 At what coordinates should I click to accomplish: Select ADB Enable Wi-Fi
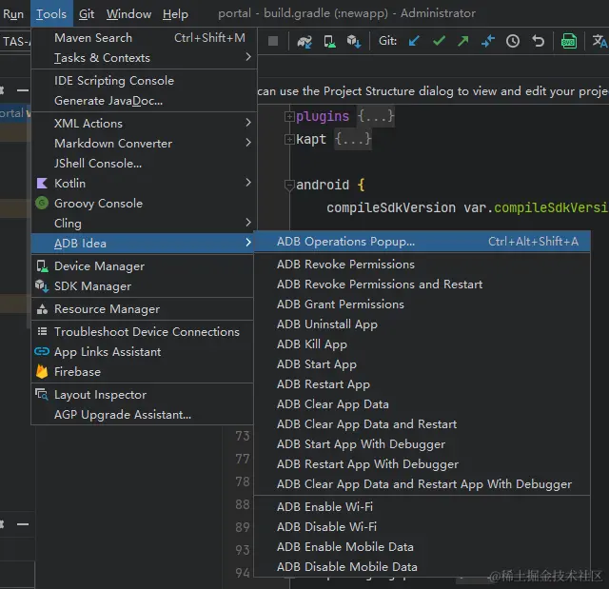pos(422,506)
